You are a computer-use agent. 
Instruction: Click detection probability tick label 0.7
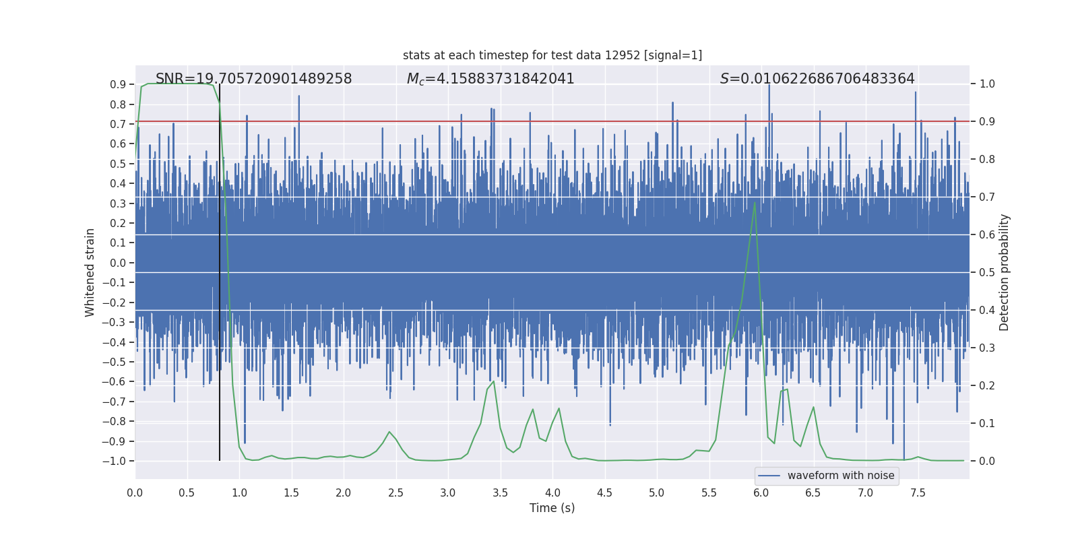click(x=987, y=197)
